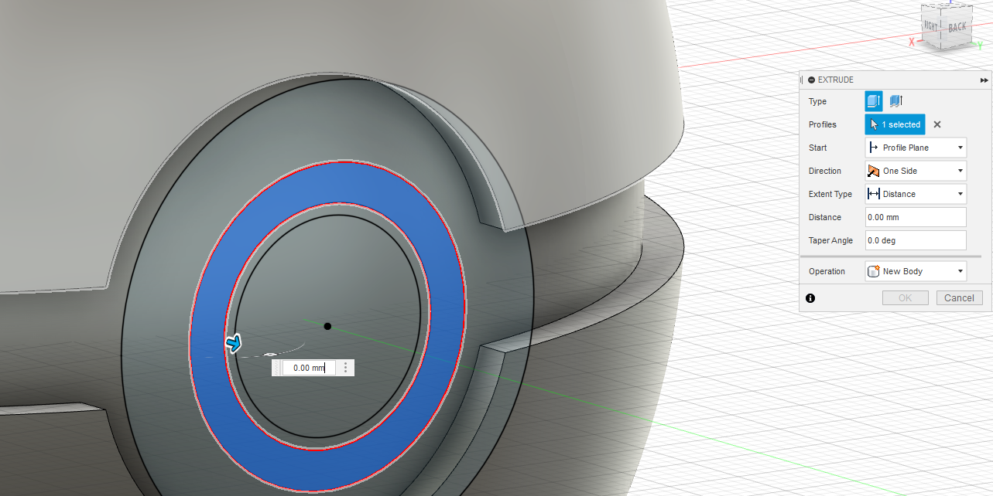Select the solid Extrude type icon
Screen dimensions: 993x496
tap(873, 101)
